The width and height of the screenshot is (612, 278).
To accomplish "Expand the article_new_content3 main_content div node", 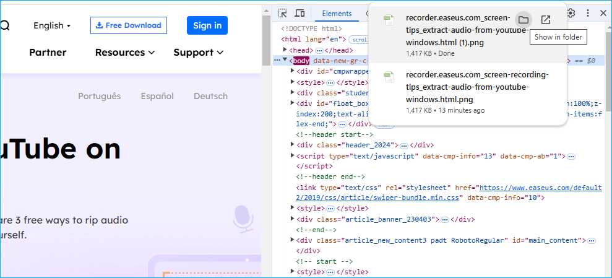I will 293,240.
